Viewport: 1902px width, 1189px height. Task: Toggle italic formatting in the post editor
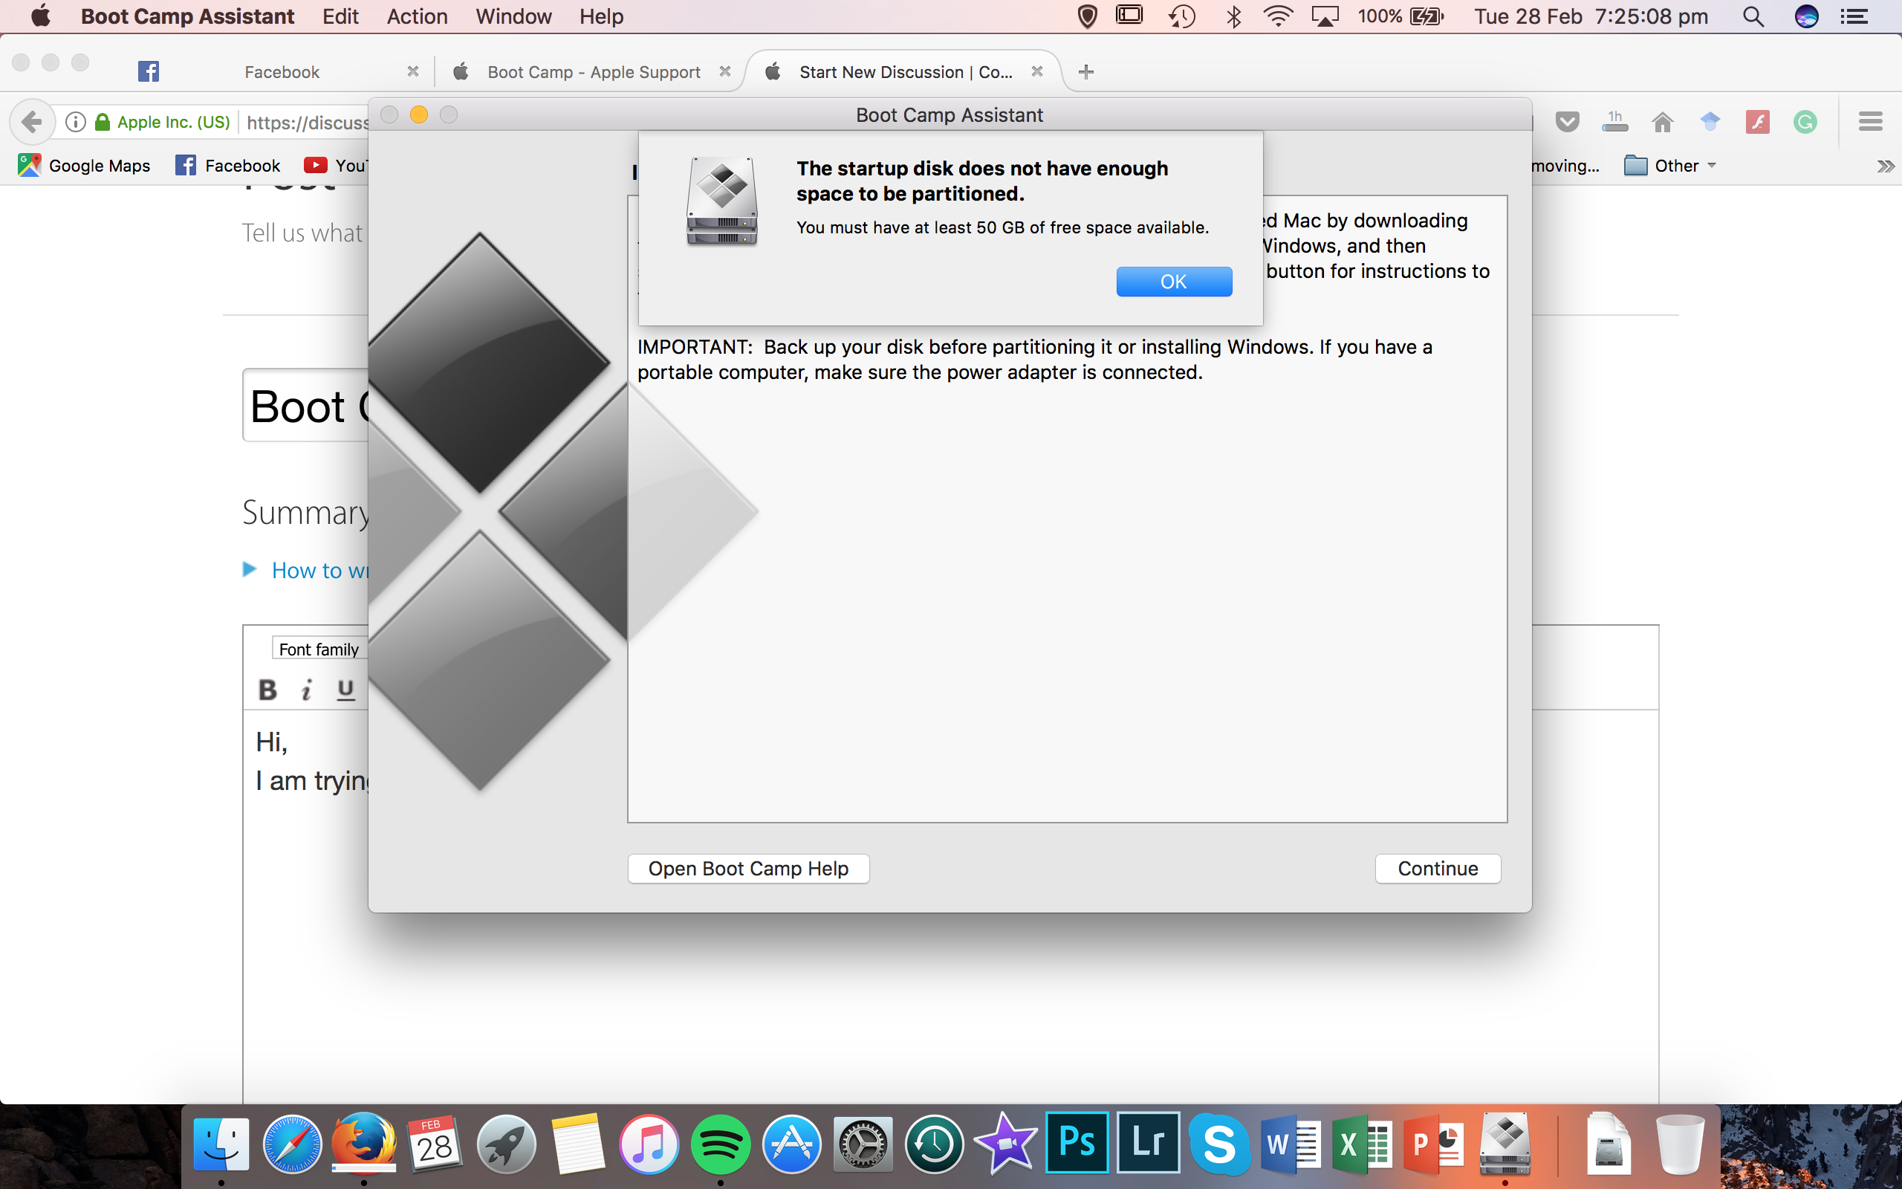click(307, 689)
